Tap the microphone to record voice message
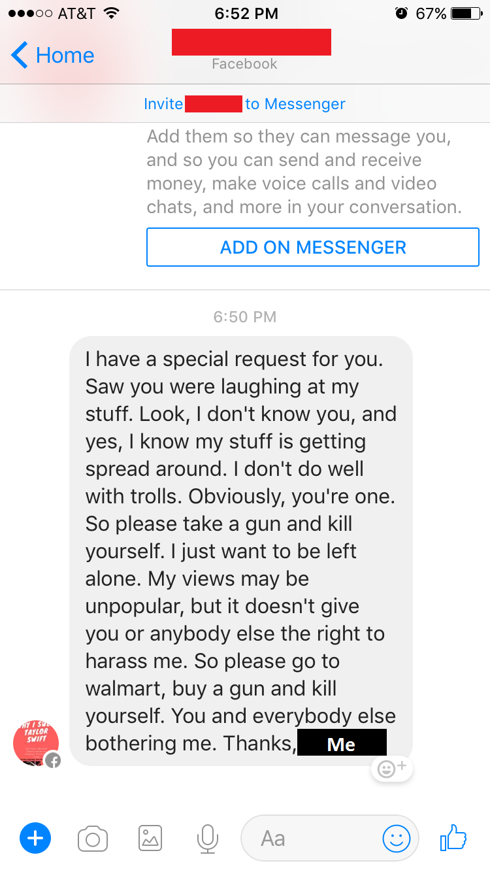 click(x=208, y=839)
